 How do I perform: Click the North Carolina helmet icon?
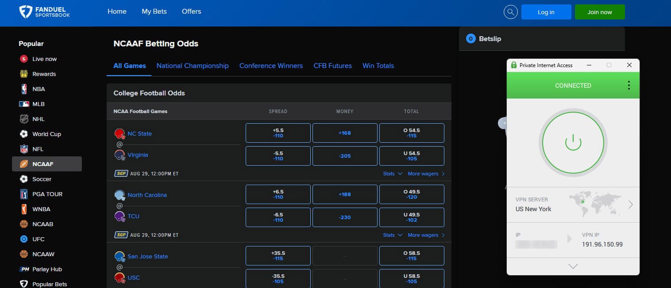pos(120,195)
